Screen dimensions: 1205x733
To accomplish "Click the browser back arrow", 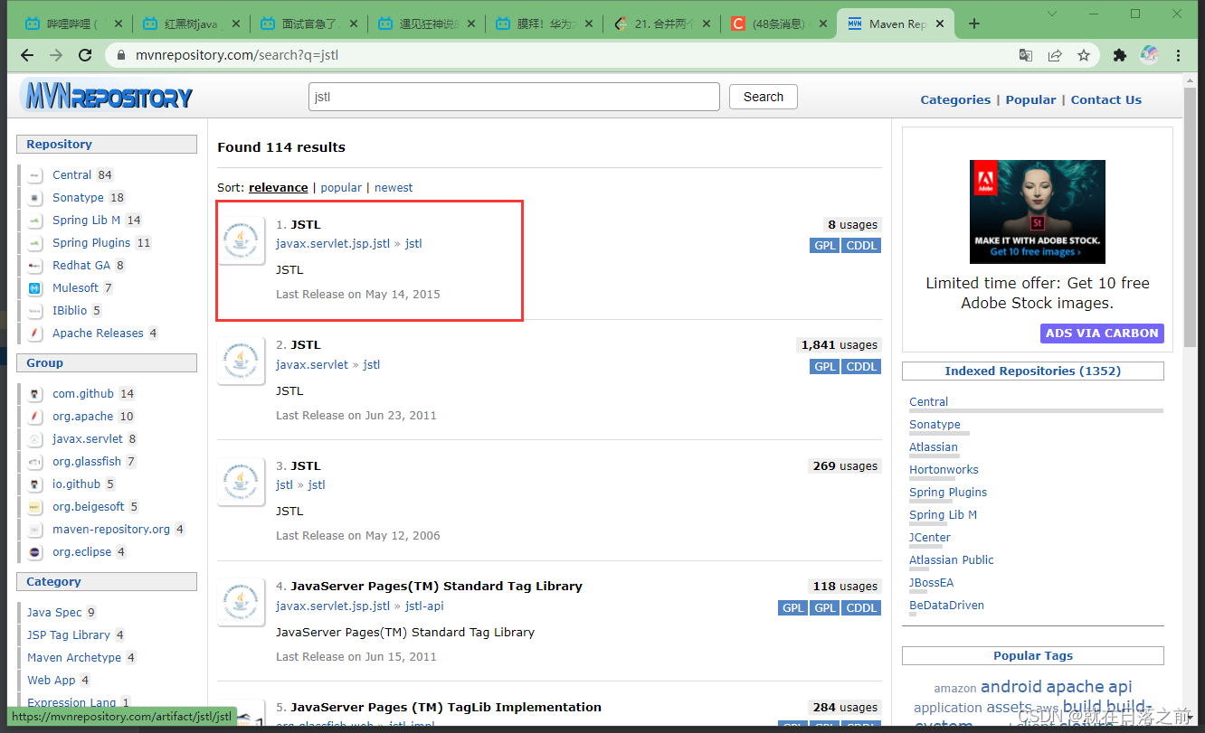I will click(28, 55).
